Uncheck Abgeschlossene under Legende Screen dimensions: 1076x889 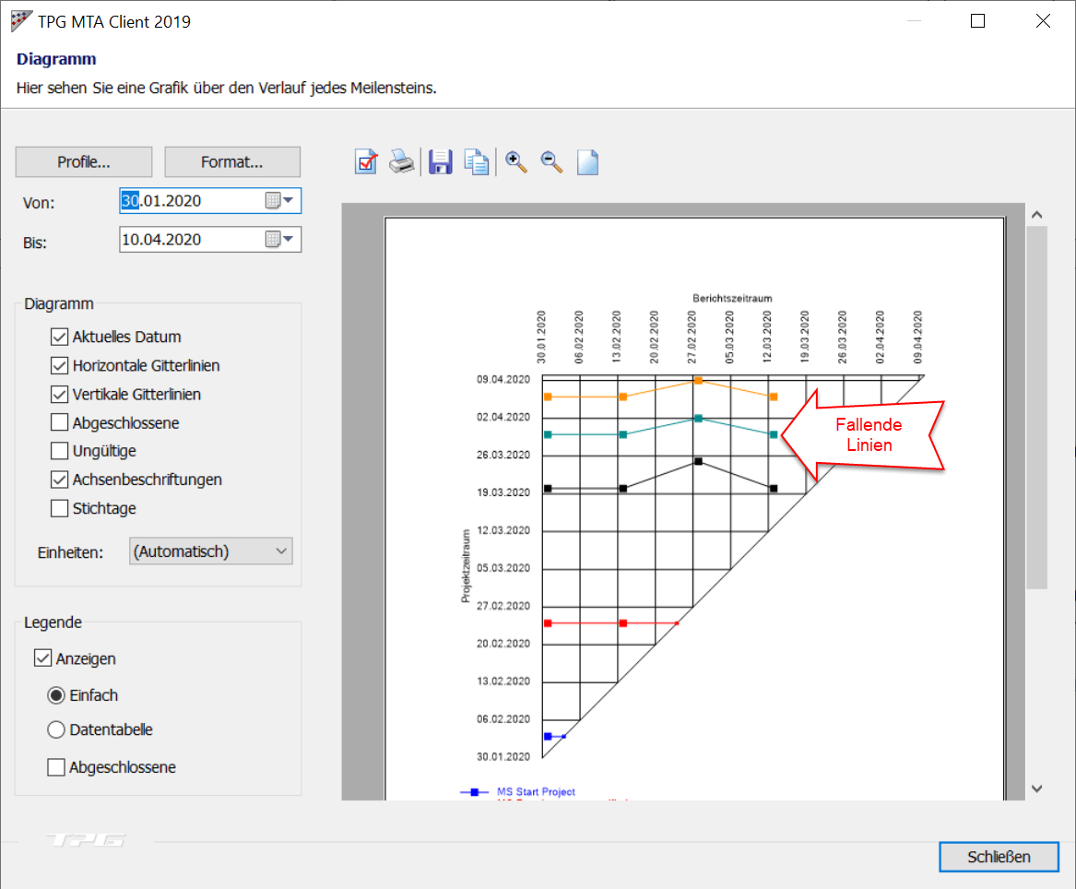(x=55, y=766)
